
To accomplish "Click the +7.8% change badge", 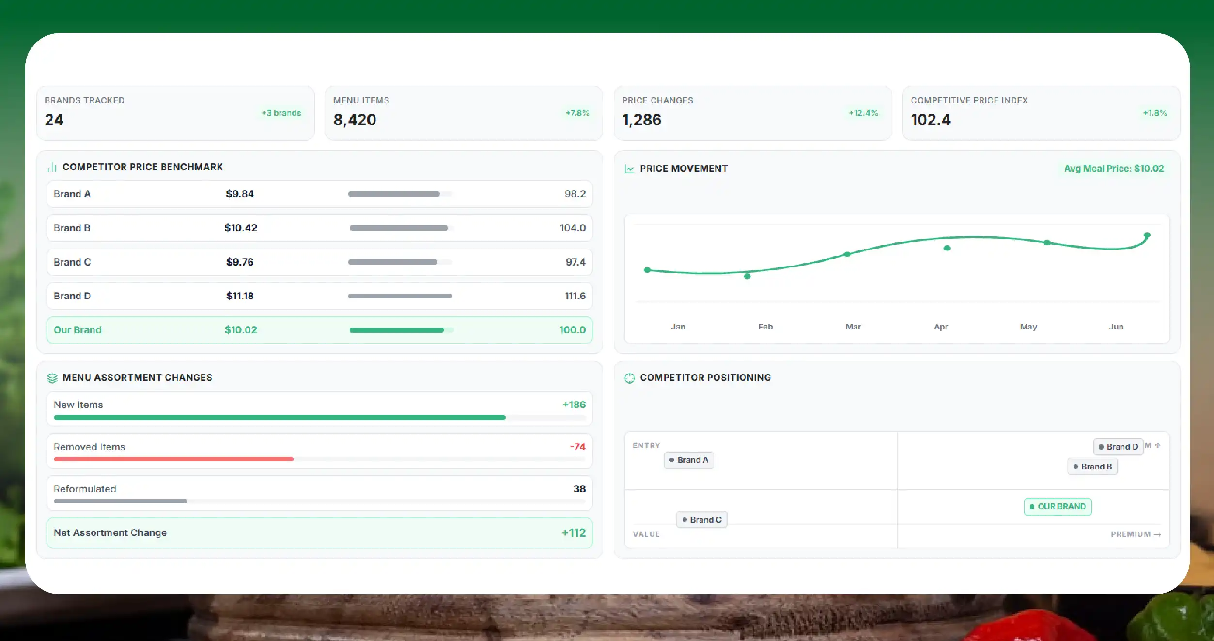I will (577, 113).
